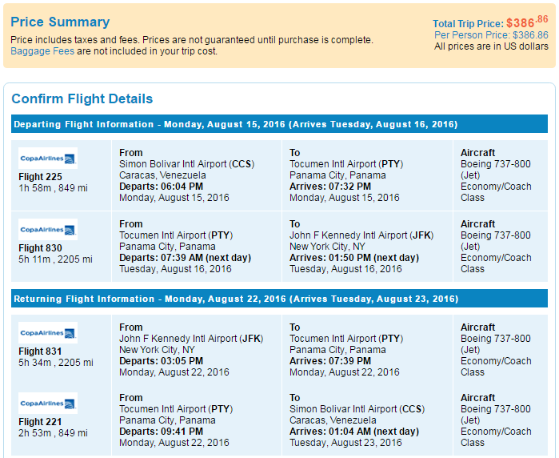This screenshot has width=559, height=458.
Task: Click Departs 03:05 PM from New York
Action: click(x=161, y=361)
